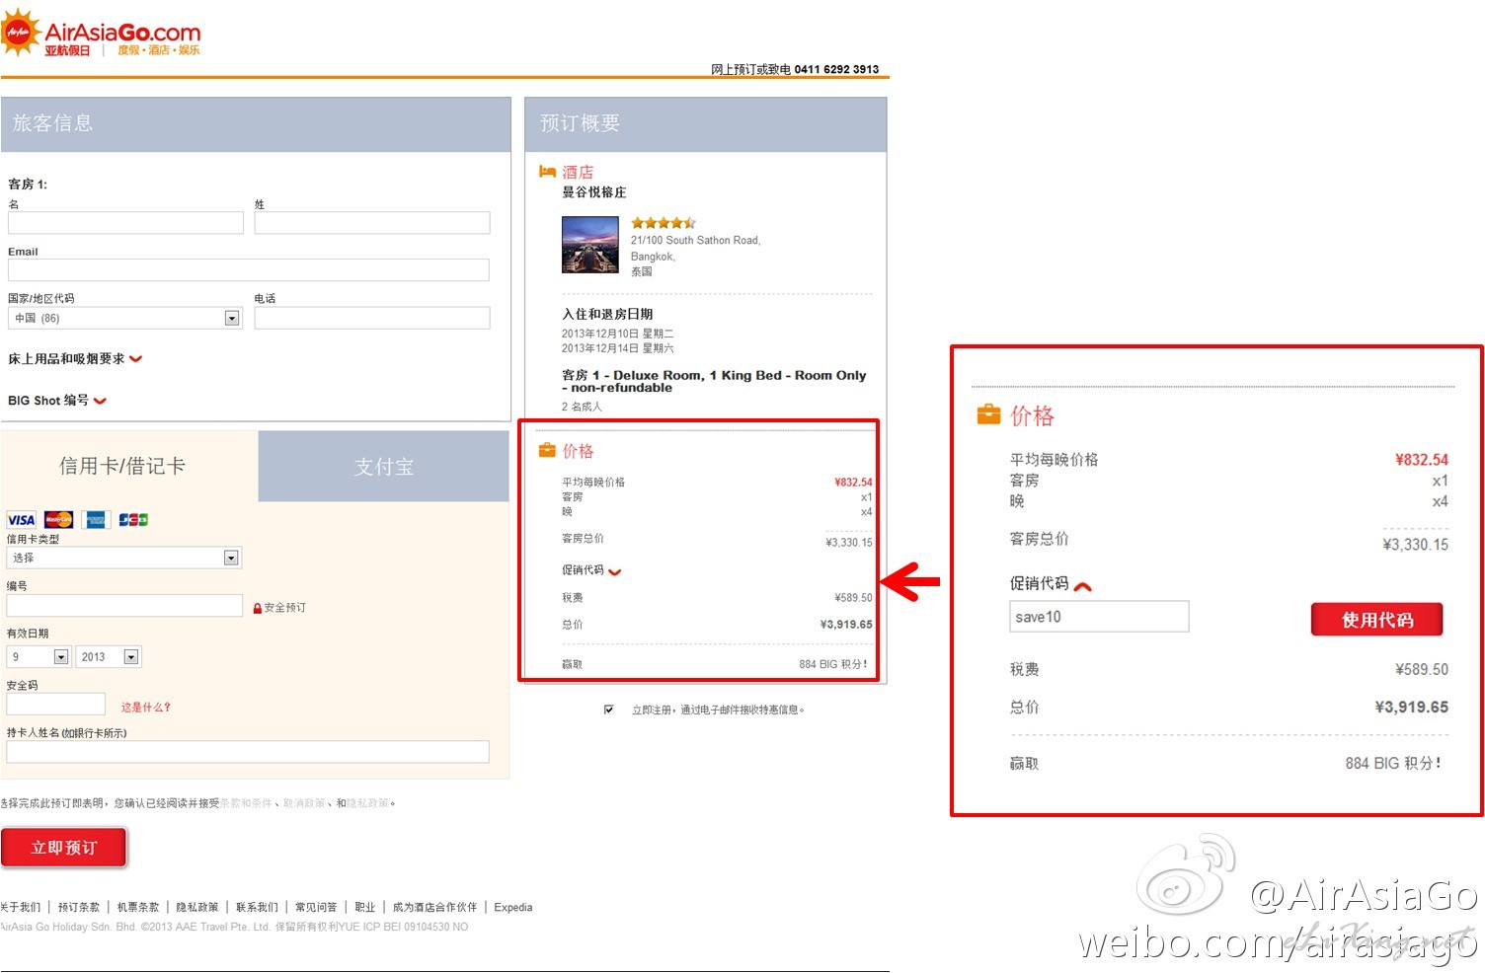Screen dimensions: 1485x973
Task: Expand 促销代码 in the booking summary
Action: pyautogui.click(x=591, y=570)
